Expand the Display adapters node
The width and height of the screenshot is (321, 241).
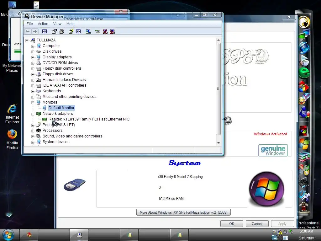33,57
